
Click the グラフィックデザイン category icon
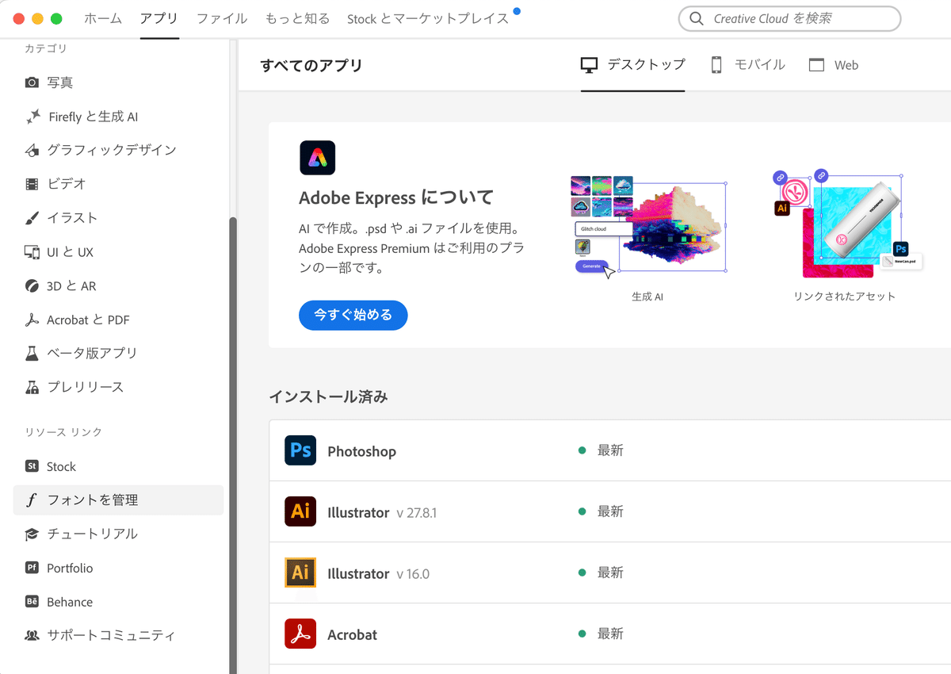tap(32, 150)
